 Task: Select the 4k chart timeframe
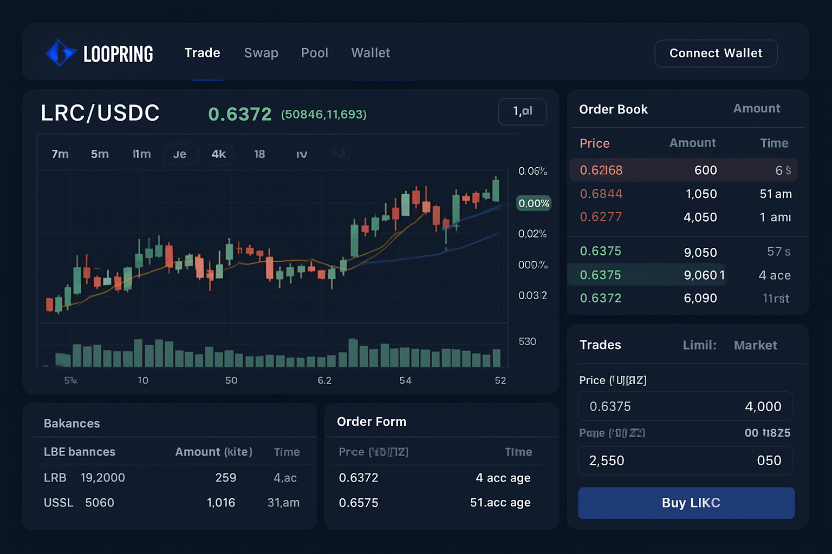pos(218,154)
